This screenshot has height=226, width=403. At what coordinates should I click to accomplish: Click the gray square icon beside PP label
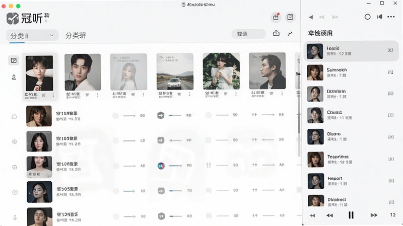[x=161, y=140]
